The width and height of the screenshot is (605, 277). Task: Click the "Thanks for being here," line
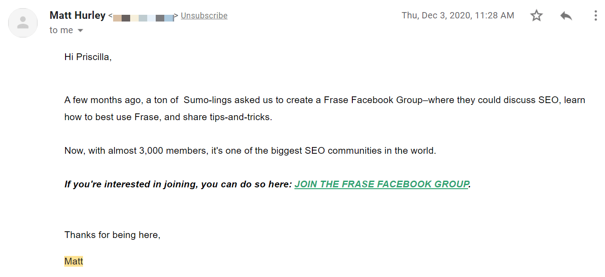(x=113, y=235)
